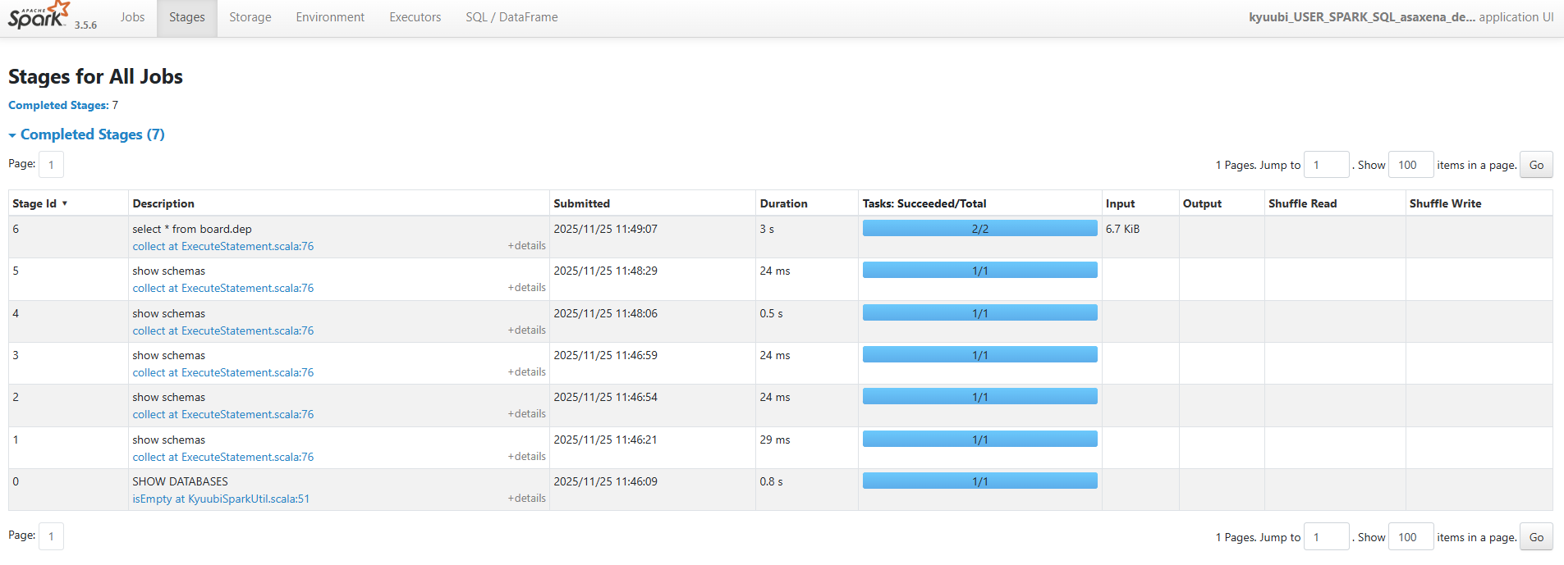This screenshot has height=565, width=1564.
Task: Sort by Tasks: Succeeded/Total column
Action: pos(924,203)
